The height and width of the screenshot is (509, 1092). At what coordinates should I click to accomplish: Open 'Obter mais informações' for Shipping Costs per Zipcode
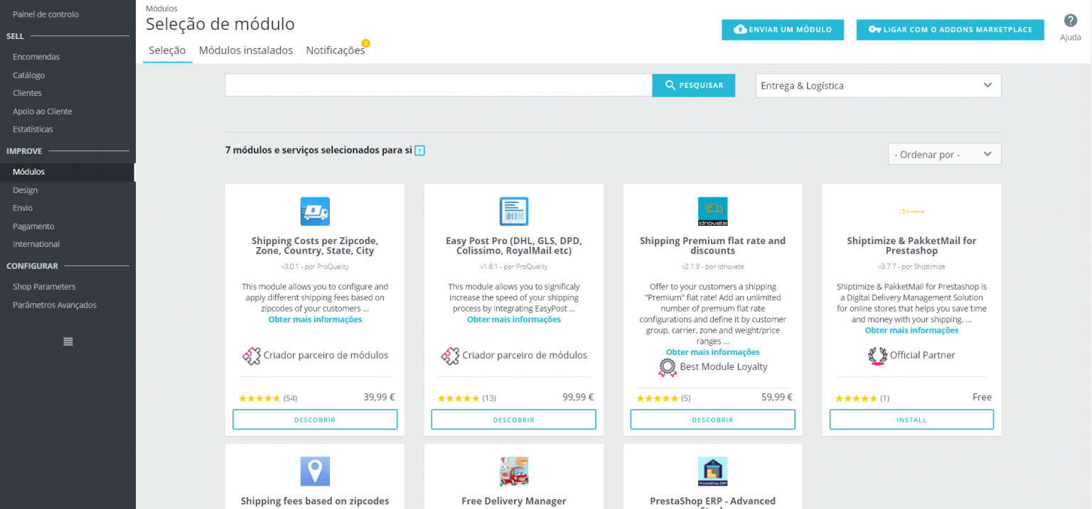click(315, 319)
